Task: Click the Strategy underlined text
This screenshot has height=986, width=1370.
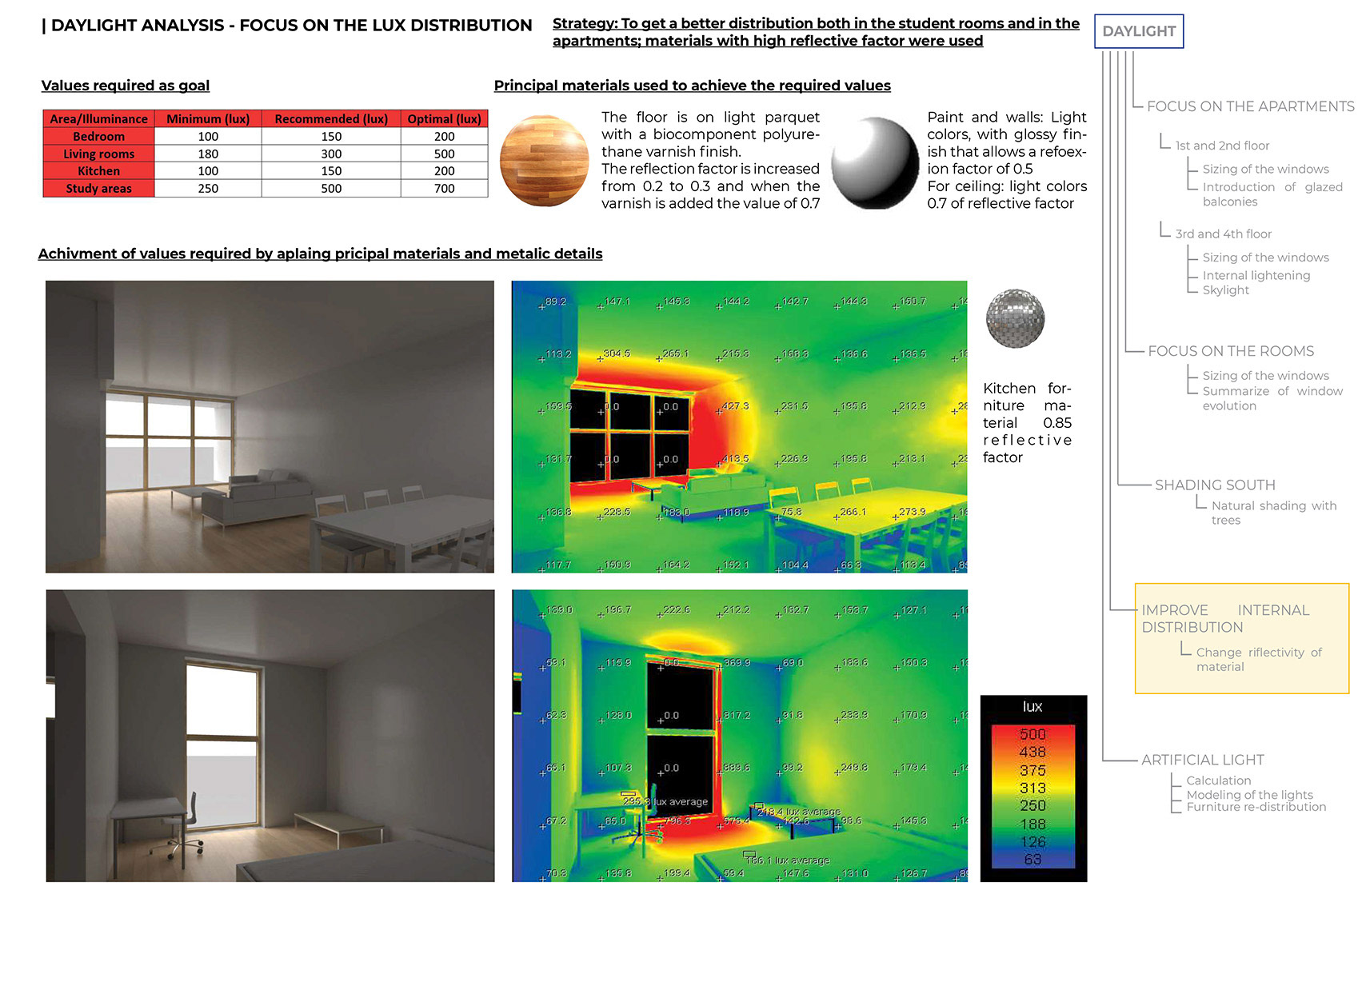Action: [816, 32]
